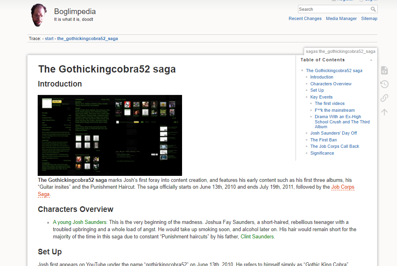The width and height of the screenshot is (397, 266).
Task: Open the channel screenshot thumbnail image
Action: (x=110, y=135)
